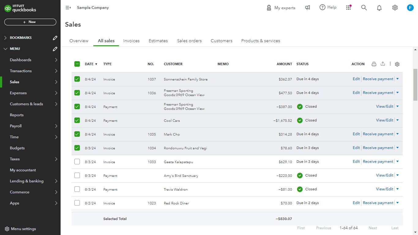Export the sales list

coord(383,64)
